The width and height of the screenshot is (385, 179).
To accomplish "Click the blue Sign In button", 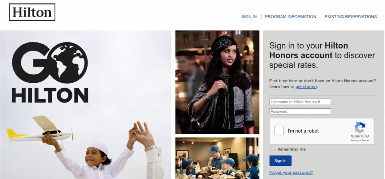I will click(280, 161).
